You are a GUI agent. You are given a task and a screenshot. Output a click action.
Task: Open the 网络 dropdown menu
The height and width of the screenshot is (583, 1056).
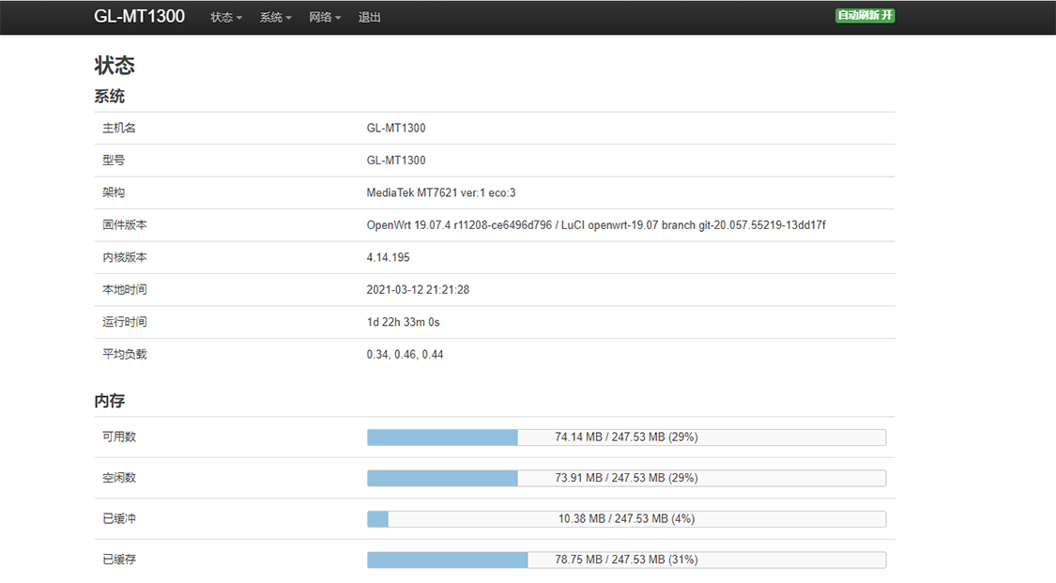coord(325,17)
